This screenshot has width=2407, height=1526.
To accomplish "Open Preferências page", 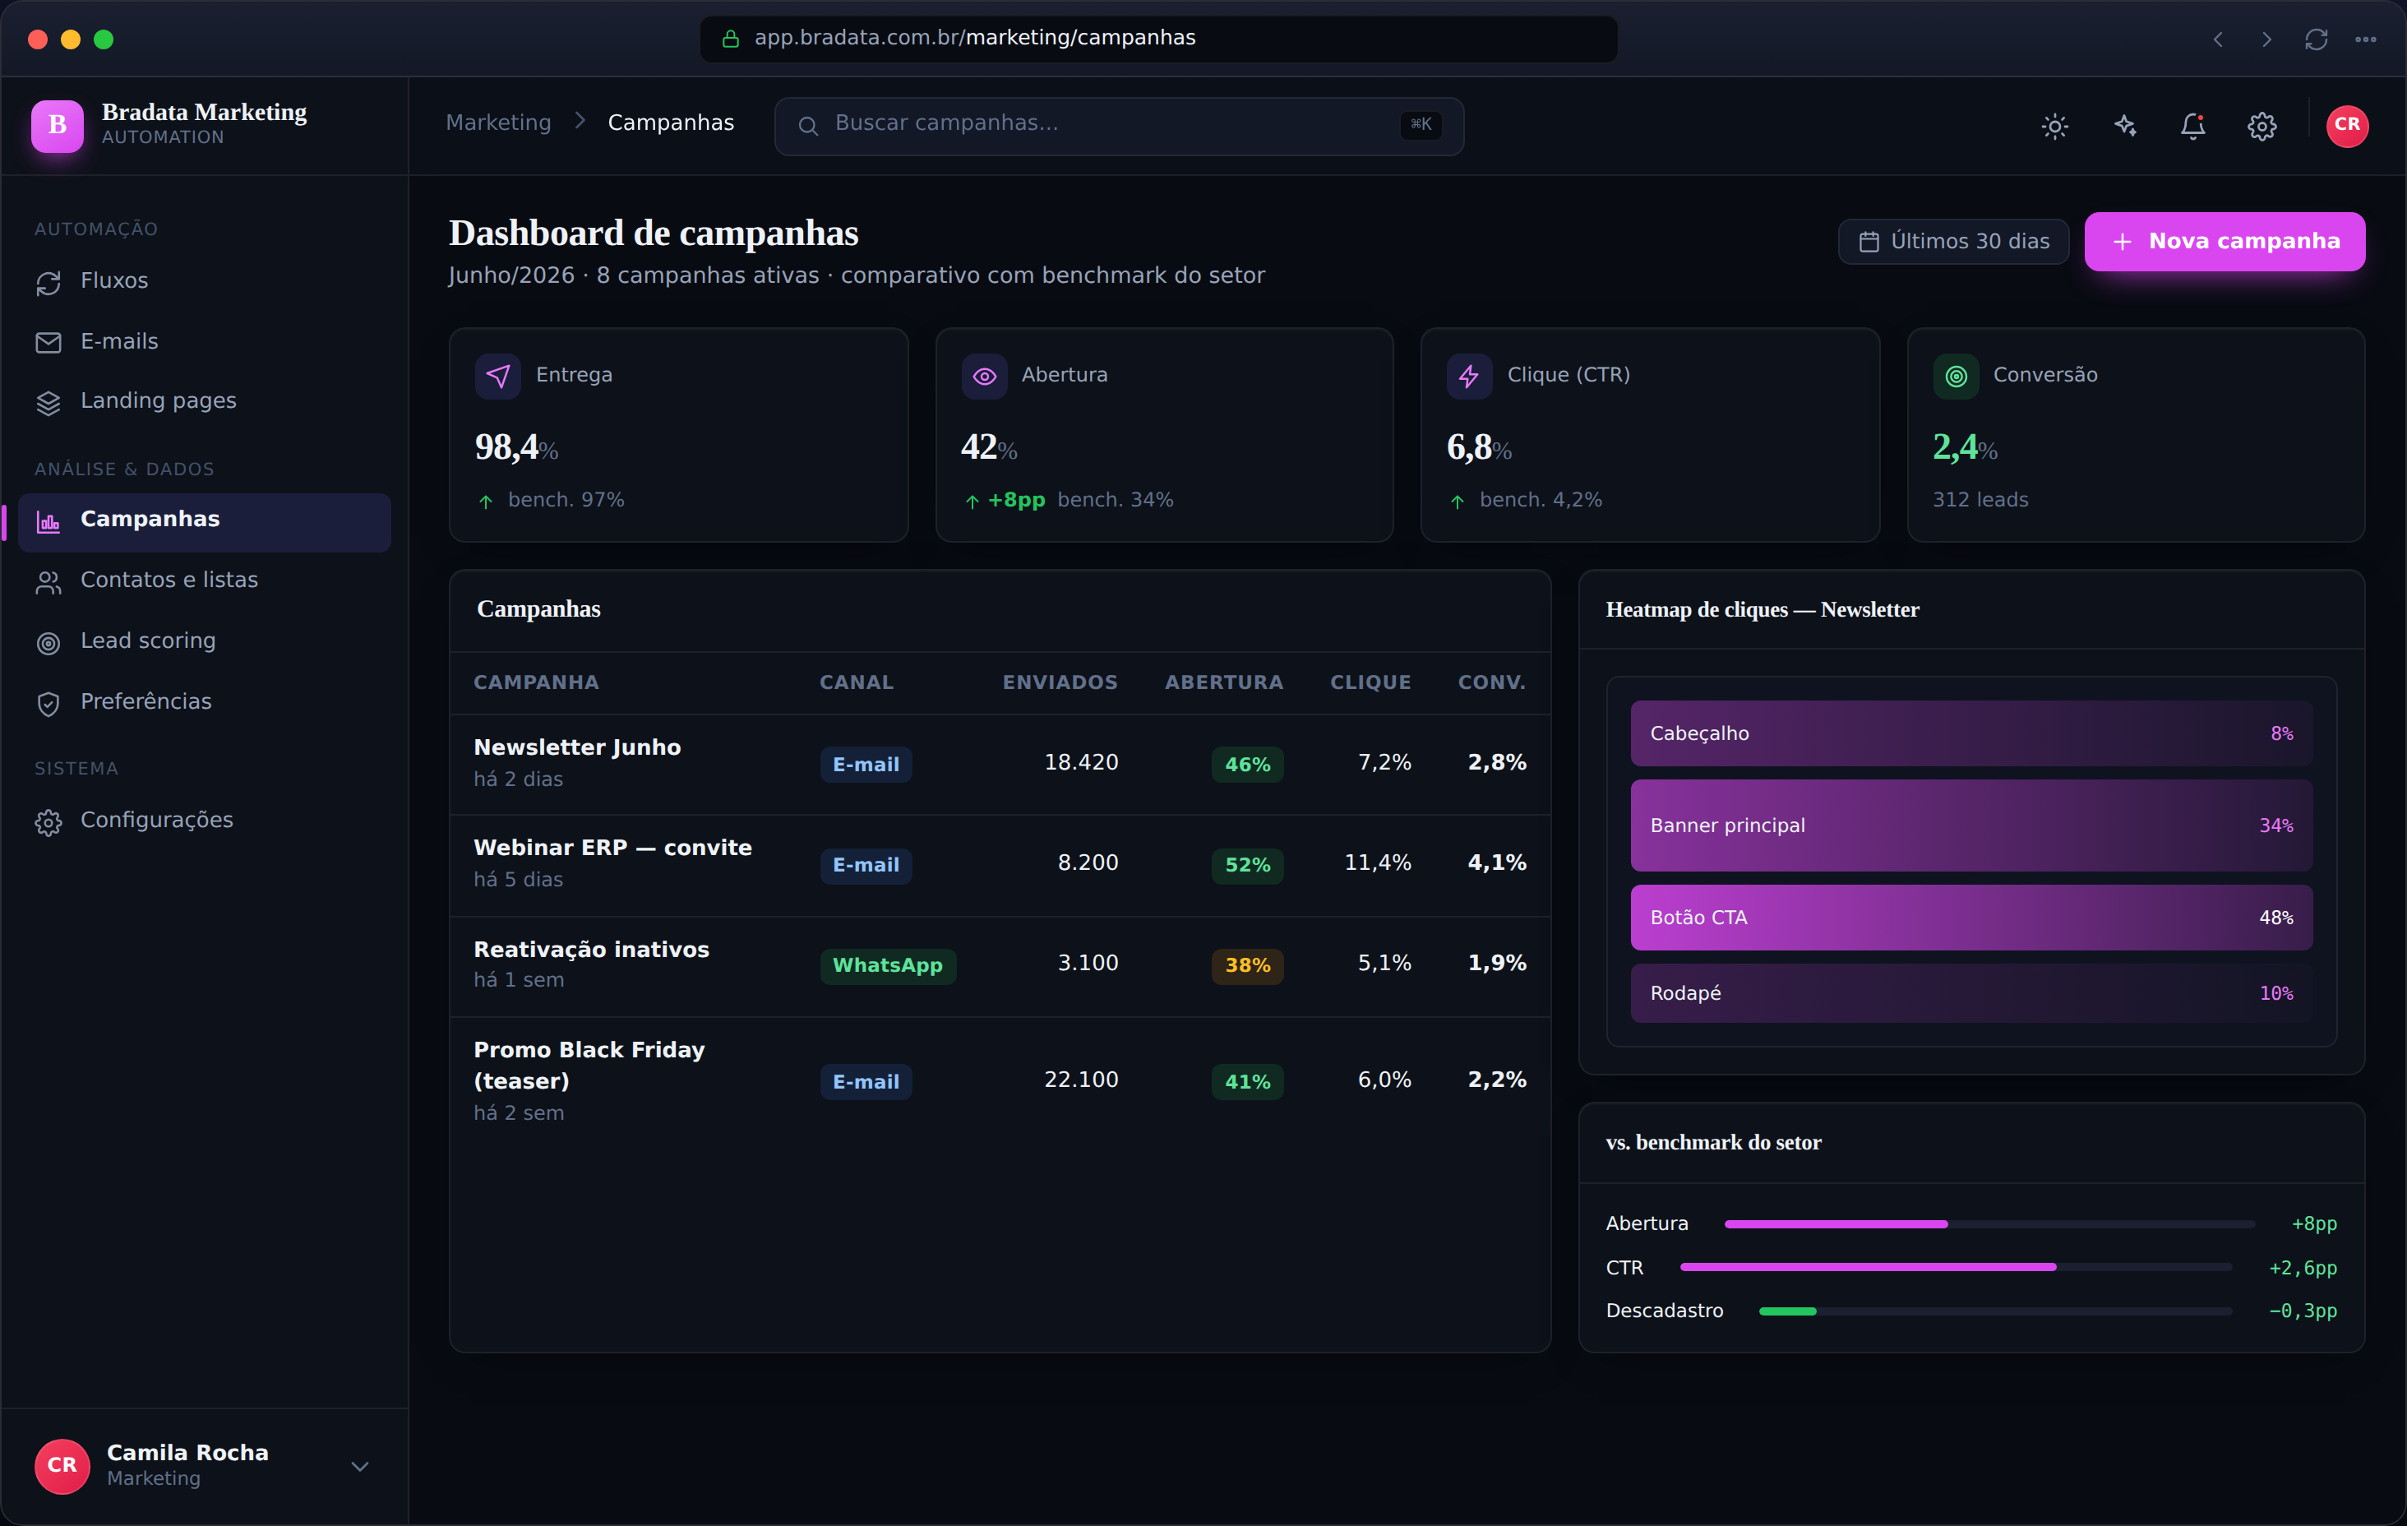I will tap(204, 703).
